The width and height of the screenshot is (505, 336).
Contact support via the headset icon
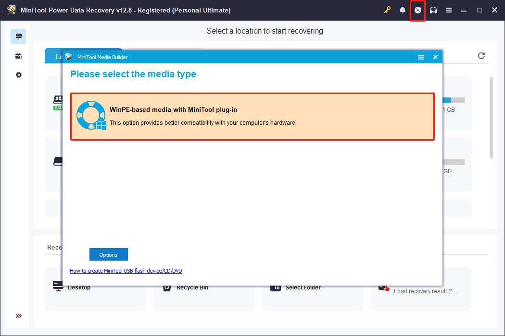pyautogui.click(x=433, y=10)
